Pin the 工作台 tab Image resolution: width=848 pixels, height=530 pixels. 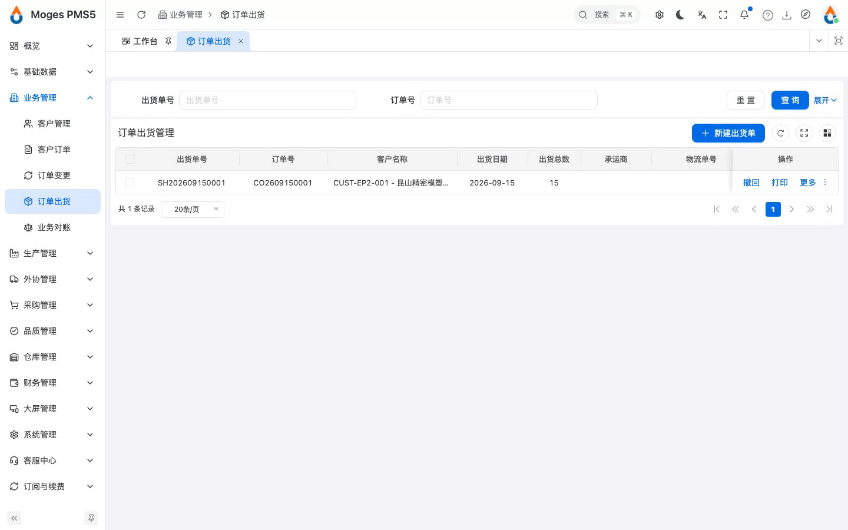[168, 41]
